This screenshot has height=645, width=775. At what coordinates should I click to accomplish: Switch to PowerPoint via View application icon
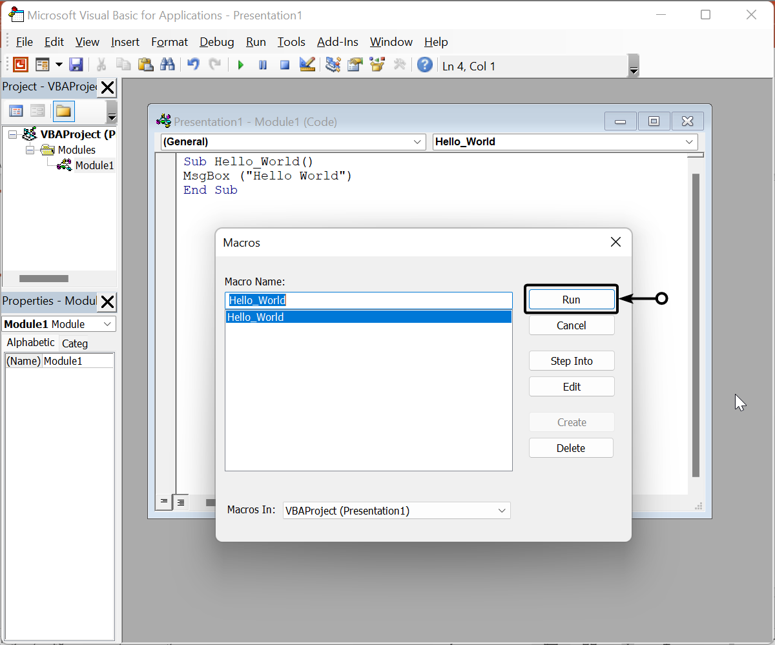tap(21, 65)
